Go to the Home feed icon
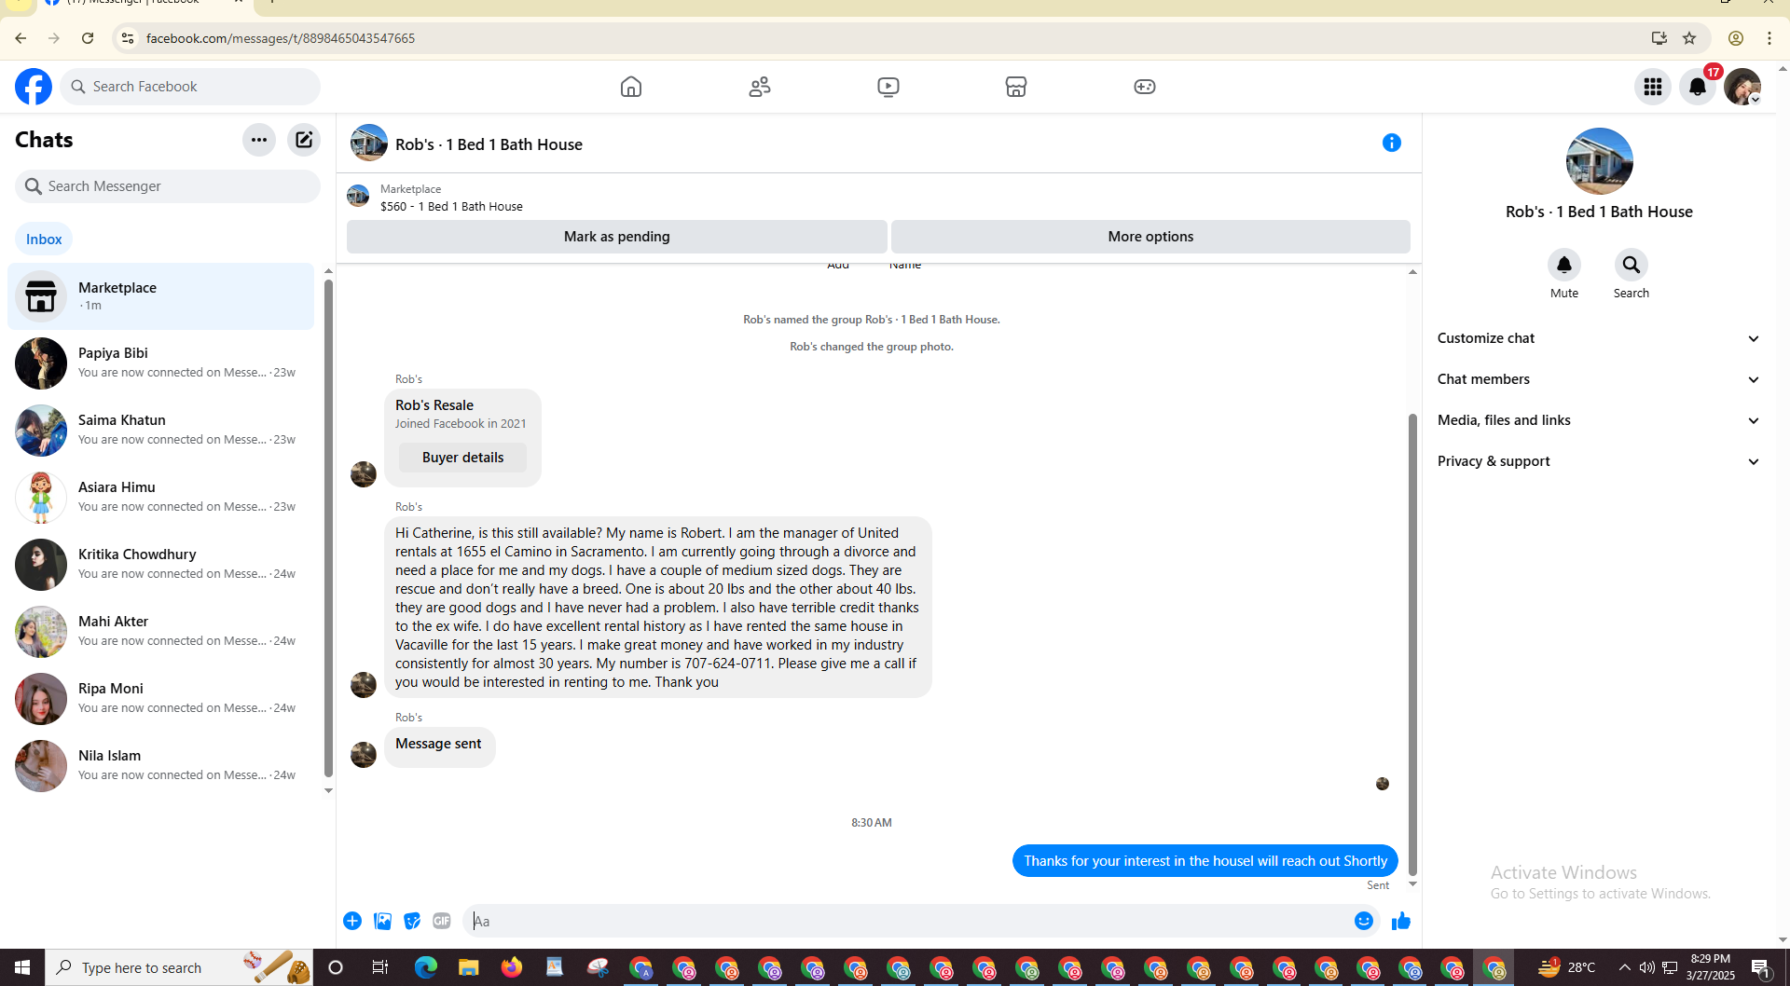The image size is (1790, 986). click(x=631, y=87)
